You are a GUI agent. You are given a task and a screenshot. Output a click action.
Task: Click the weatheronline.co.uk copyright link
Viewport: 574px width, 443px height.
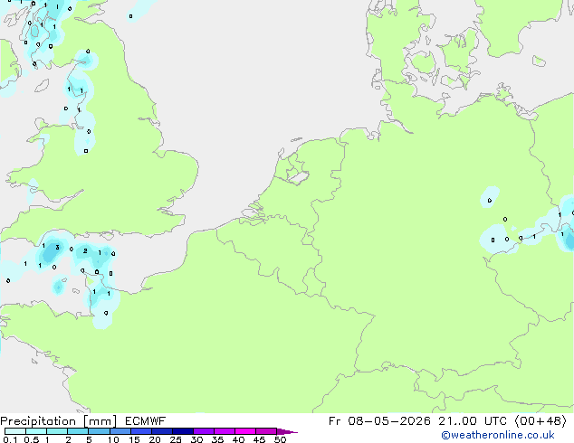tap(497, 435)
